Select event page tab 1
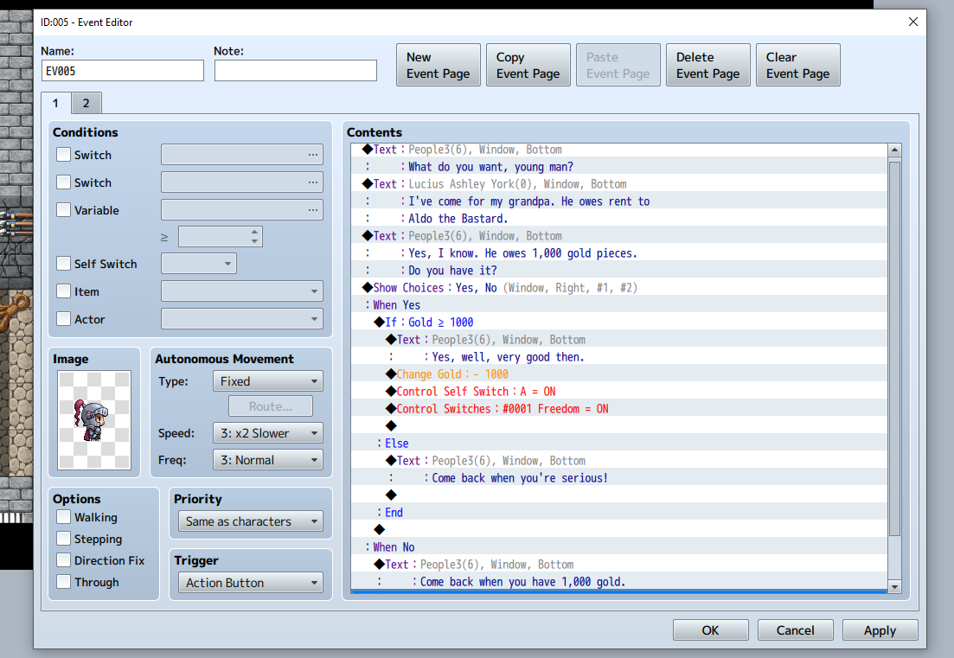The width and height of the screenshot is (954, 658). 55,104
